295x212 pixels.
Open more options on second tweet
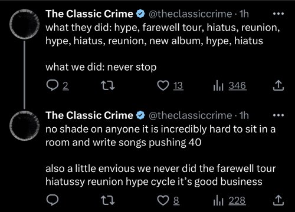tap(278, 115)
